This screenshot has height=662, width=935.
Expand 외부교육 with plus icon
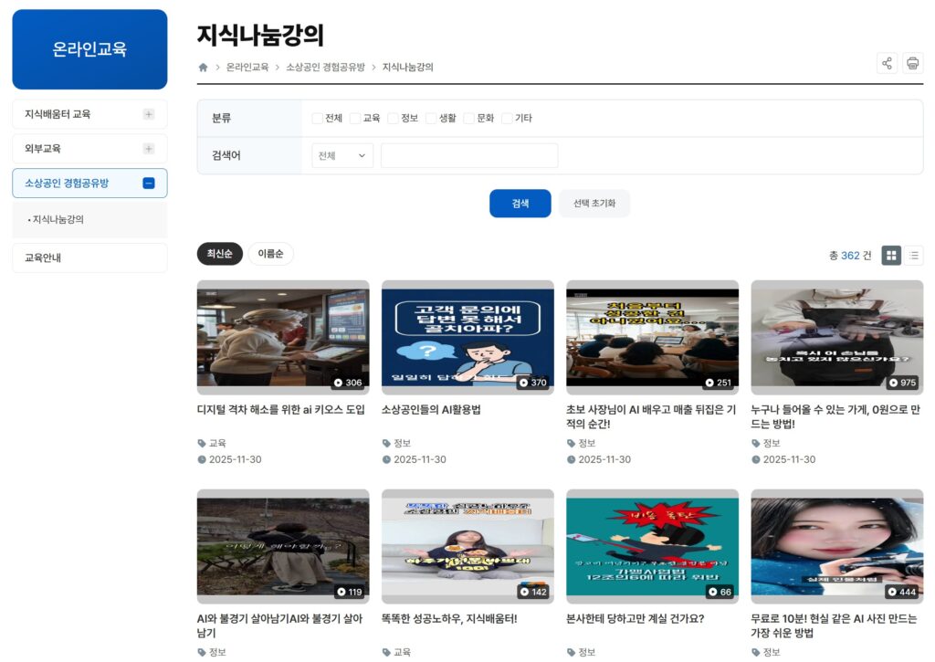coord(149,149)
